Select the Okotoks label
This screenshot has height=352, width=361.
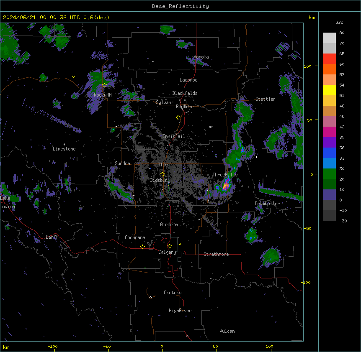click(173, 293)
